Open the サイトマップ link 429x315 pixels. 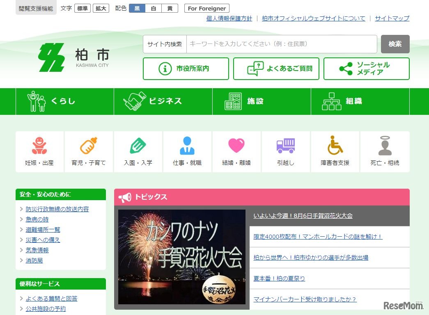point(392,18)
